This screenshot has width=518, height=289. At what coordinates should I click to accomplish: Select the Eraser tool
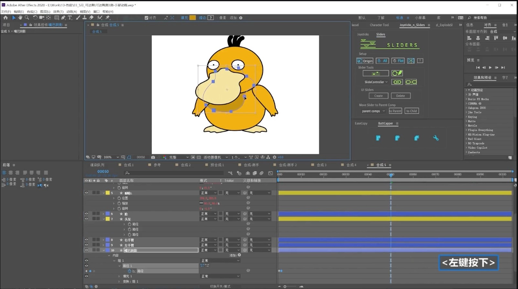[92, 18]
